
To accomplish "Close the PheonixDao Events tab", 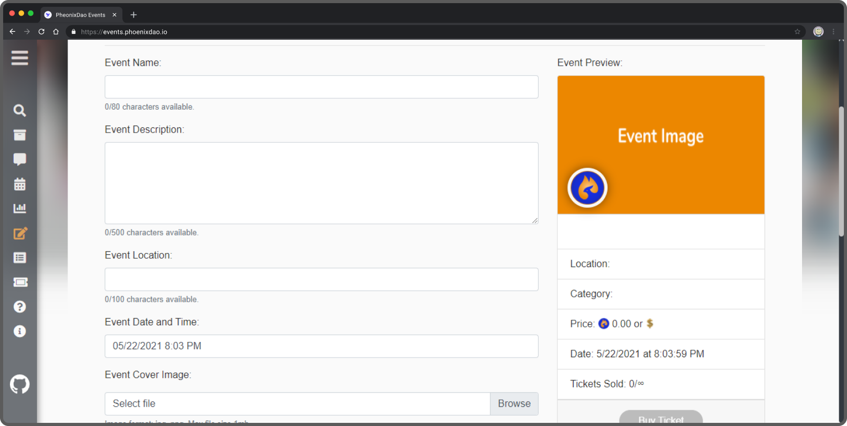I will [x=115, y=15].
